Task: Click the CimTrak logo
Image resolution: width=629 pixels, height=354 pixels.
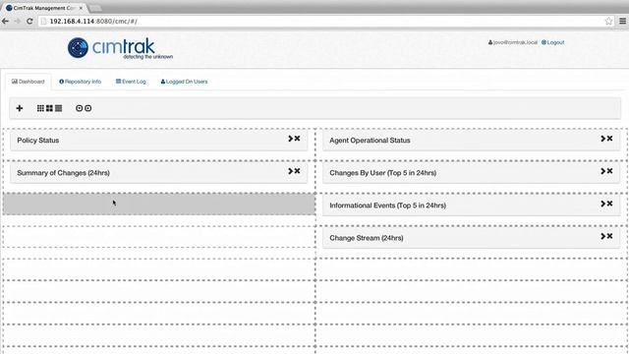Action: tap(120, 48)
